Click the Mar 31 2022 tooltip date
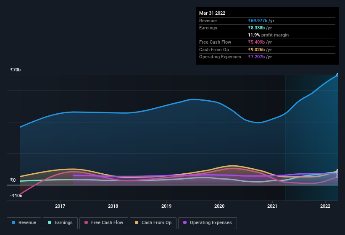Viewport: 345px width, 235px height. [x=212, y=13]
